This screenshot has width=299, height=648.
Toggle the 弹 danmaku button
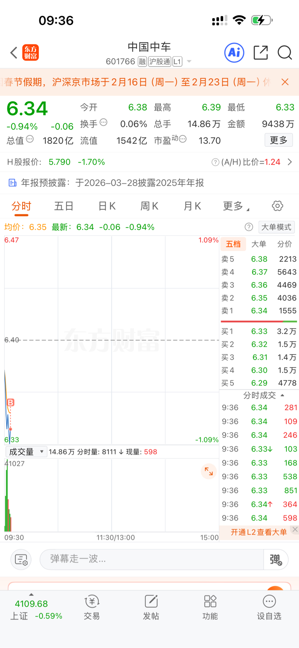(276, 560)
